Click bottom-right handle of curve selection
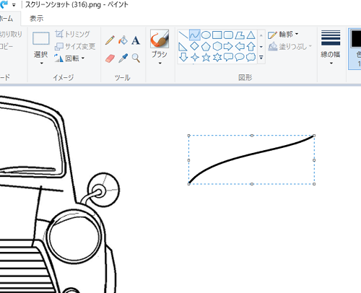The height and width of the screenshot is (293, 361). tap(314, 184)
